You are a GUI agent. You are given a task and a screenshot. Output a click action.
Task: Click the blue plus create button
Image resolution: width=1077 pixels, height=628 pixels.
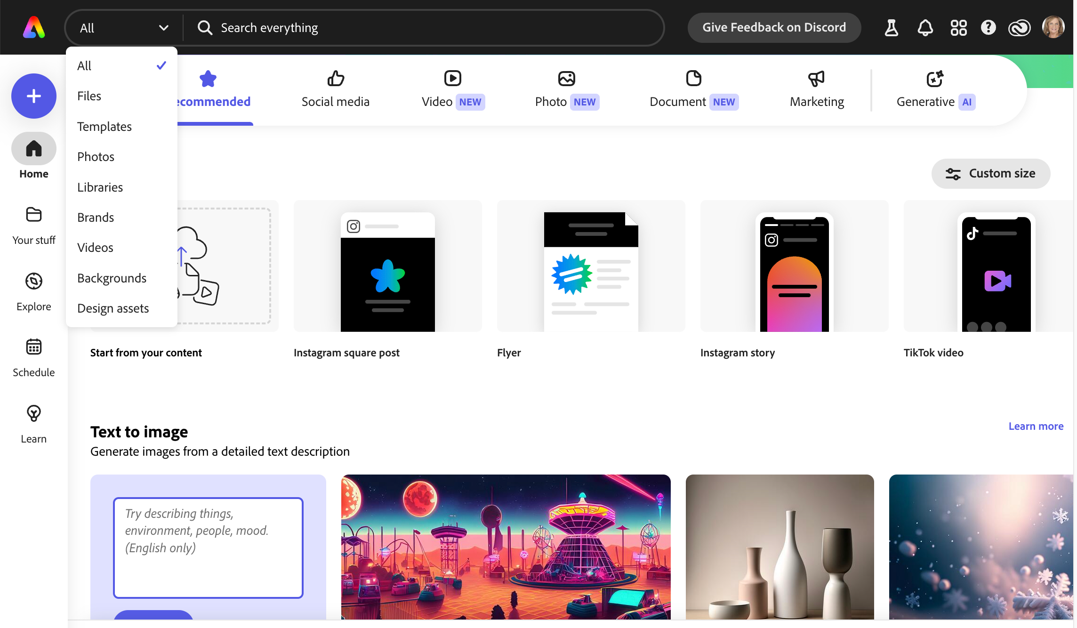pyautogui.click(x=33, y=96)
